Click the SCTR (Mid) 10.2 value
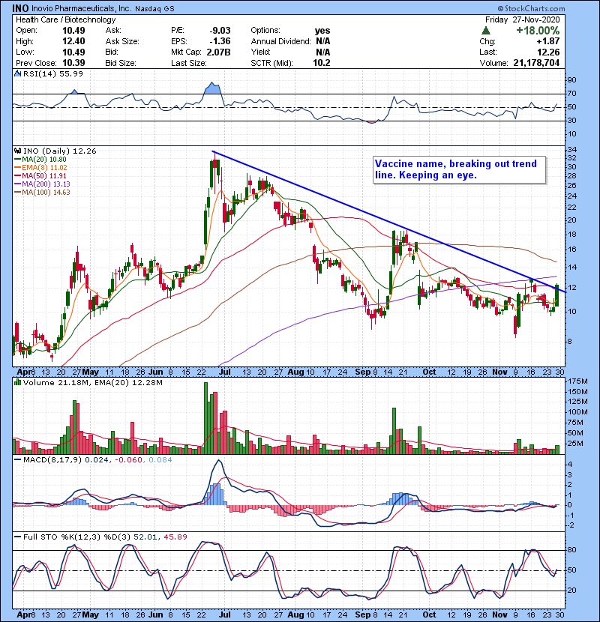 321,63
